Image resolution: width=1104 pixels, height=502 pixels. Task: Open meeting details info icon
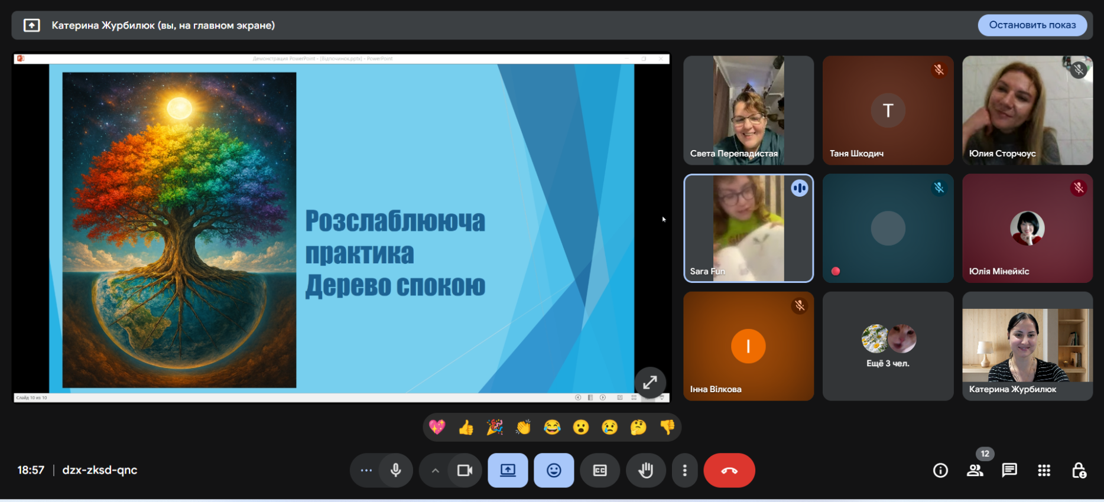click(940, 470)
